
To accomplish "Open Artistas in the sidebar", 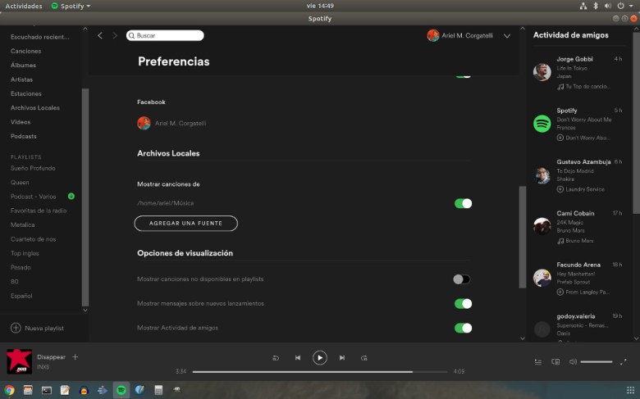I will (x=21, y=79).
